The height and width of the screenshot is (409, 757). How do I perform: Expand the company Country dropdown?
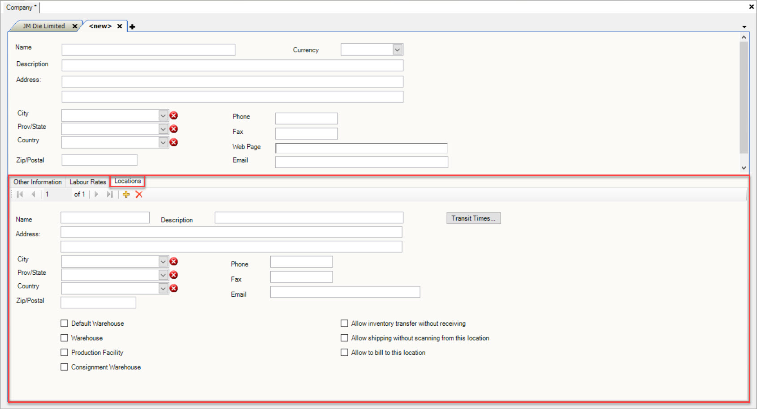point(163,142)
